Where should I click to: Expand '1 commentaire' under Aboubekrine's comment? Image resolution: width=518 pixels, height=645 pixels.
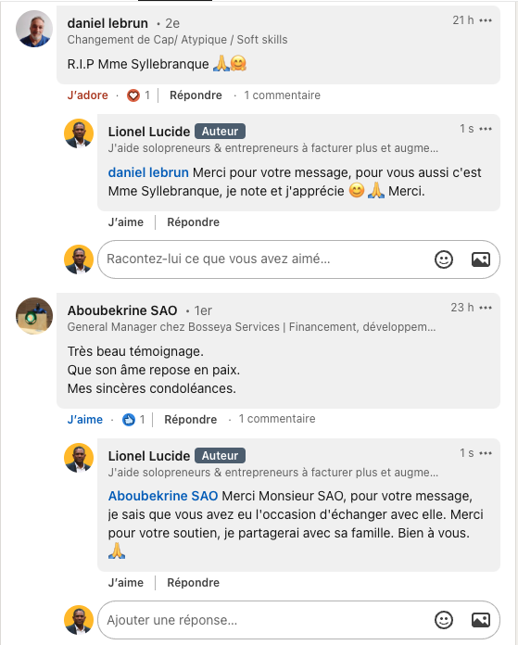[277, 419]
